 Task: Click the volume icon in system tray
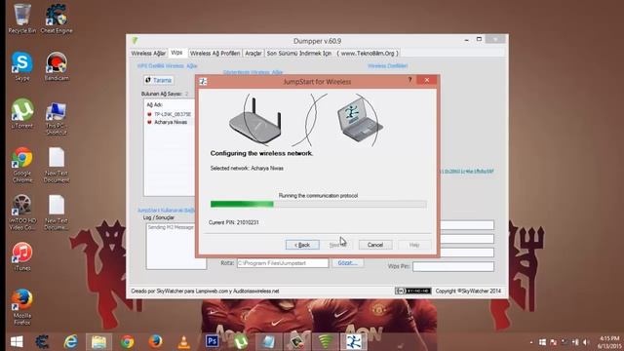[585, 342]
